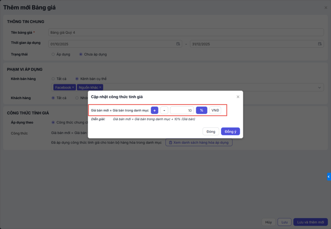Select the percent unit button
331x229 pixels.
pyautogui.click(x=201, y=110)
